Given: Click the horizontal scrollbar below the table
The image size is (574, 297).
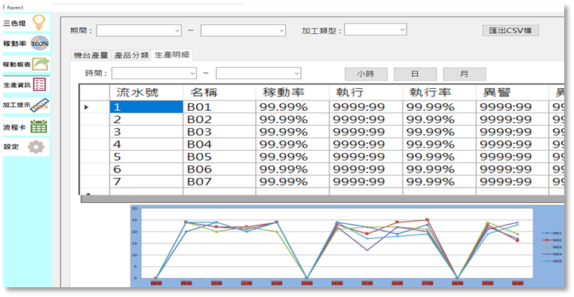Looking at the screenshot, I should point(322,198).
